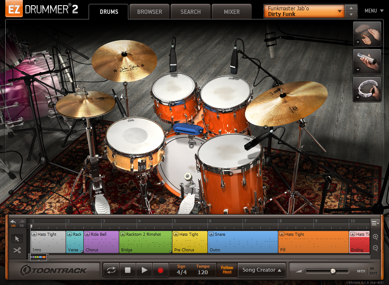Redo the last undone action
389x285 pixels.
click(22, 223)
